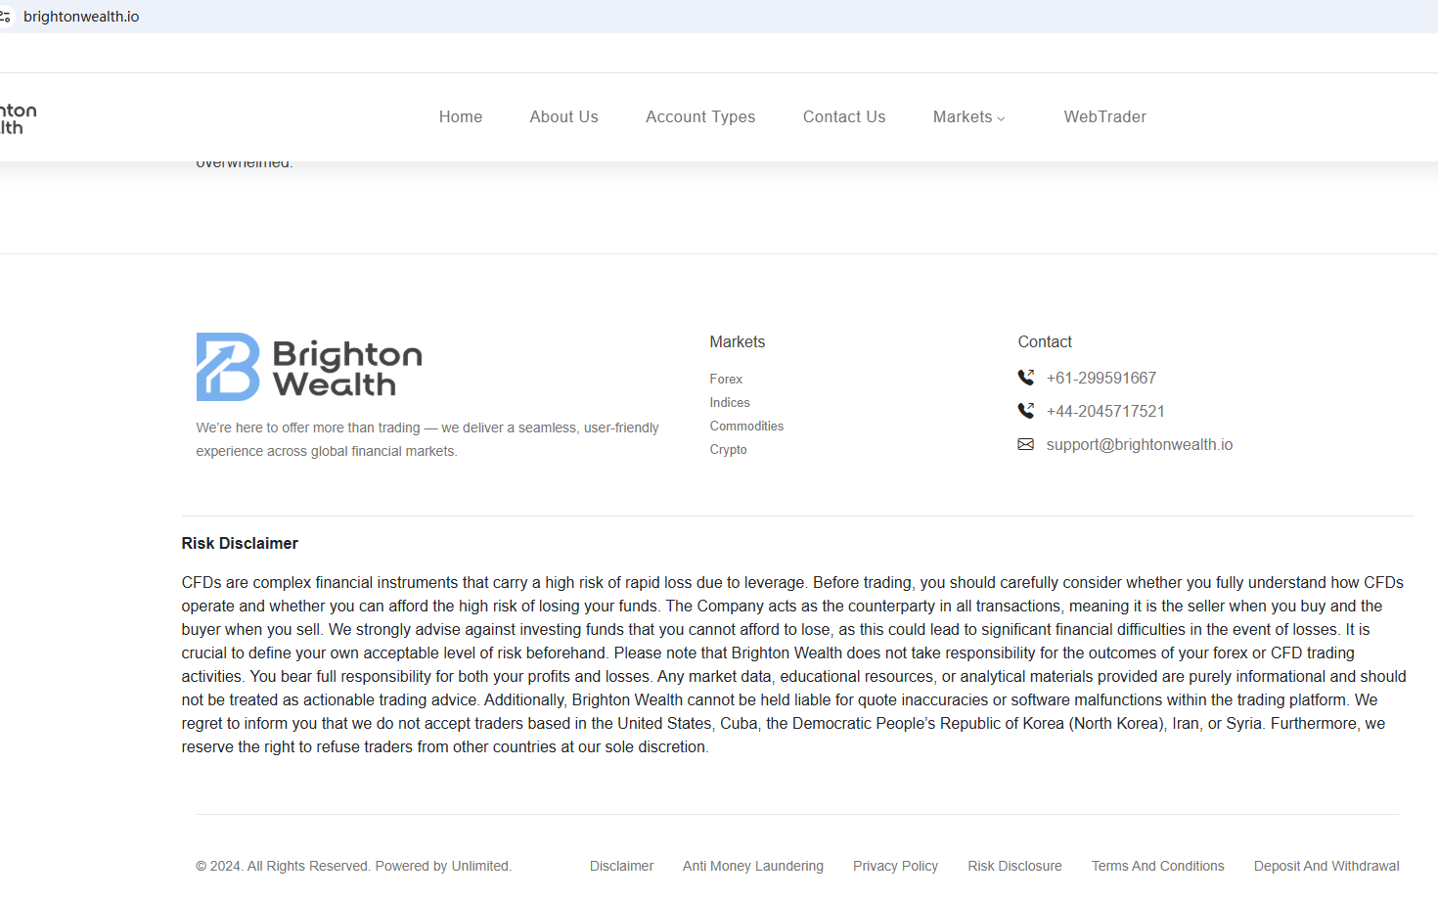Open the Crypto footer link
The image size is (1438, 900).
728,449
